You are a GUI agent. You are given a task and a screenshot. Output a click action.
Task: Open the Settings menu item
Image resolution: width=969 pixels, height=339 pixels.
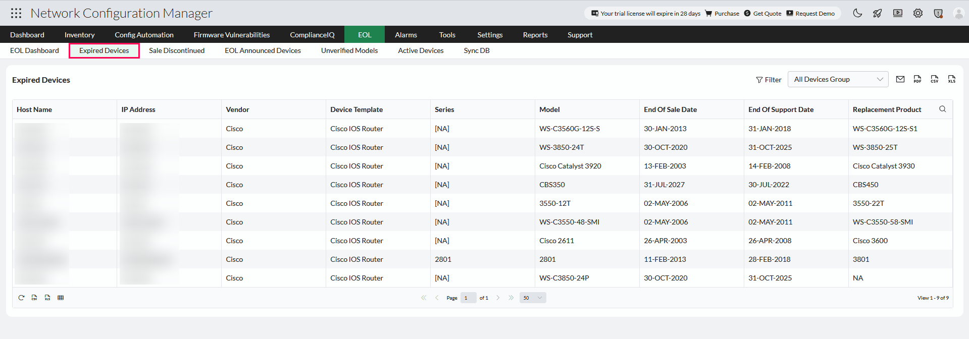coord(490,35)
